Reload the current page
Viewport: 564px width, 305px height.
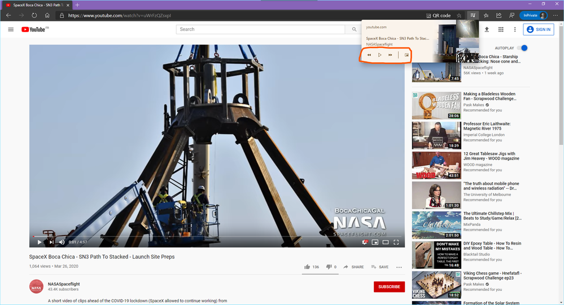[34, 15]
